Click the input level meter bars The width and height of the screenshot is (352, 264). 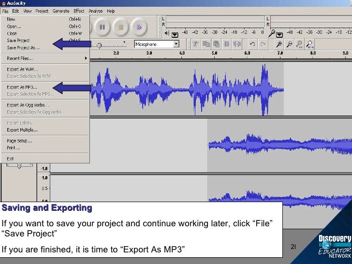click(311, 22)
